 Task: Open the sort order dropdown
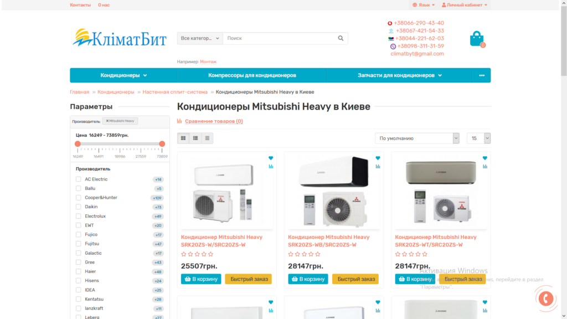417,138
